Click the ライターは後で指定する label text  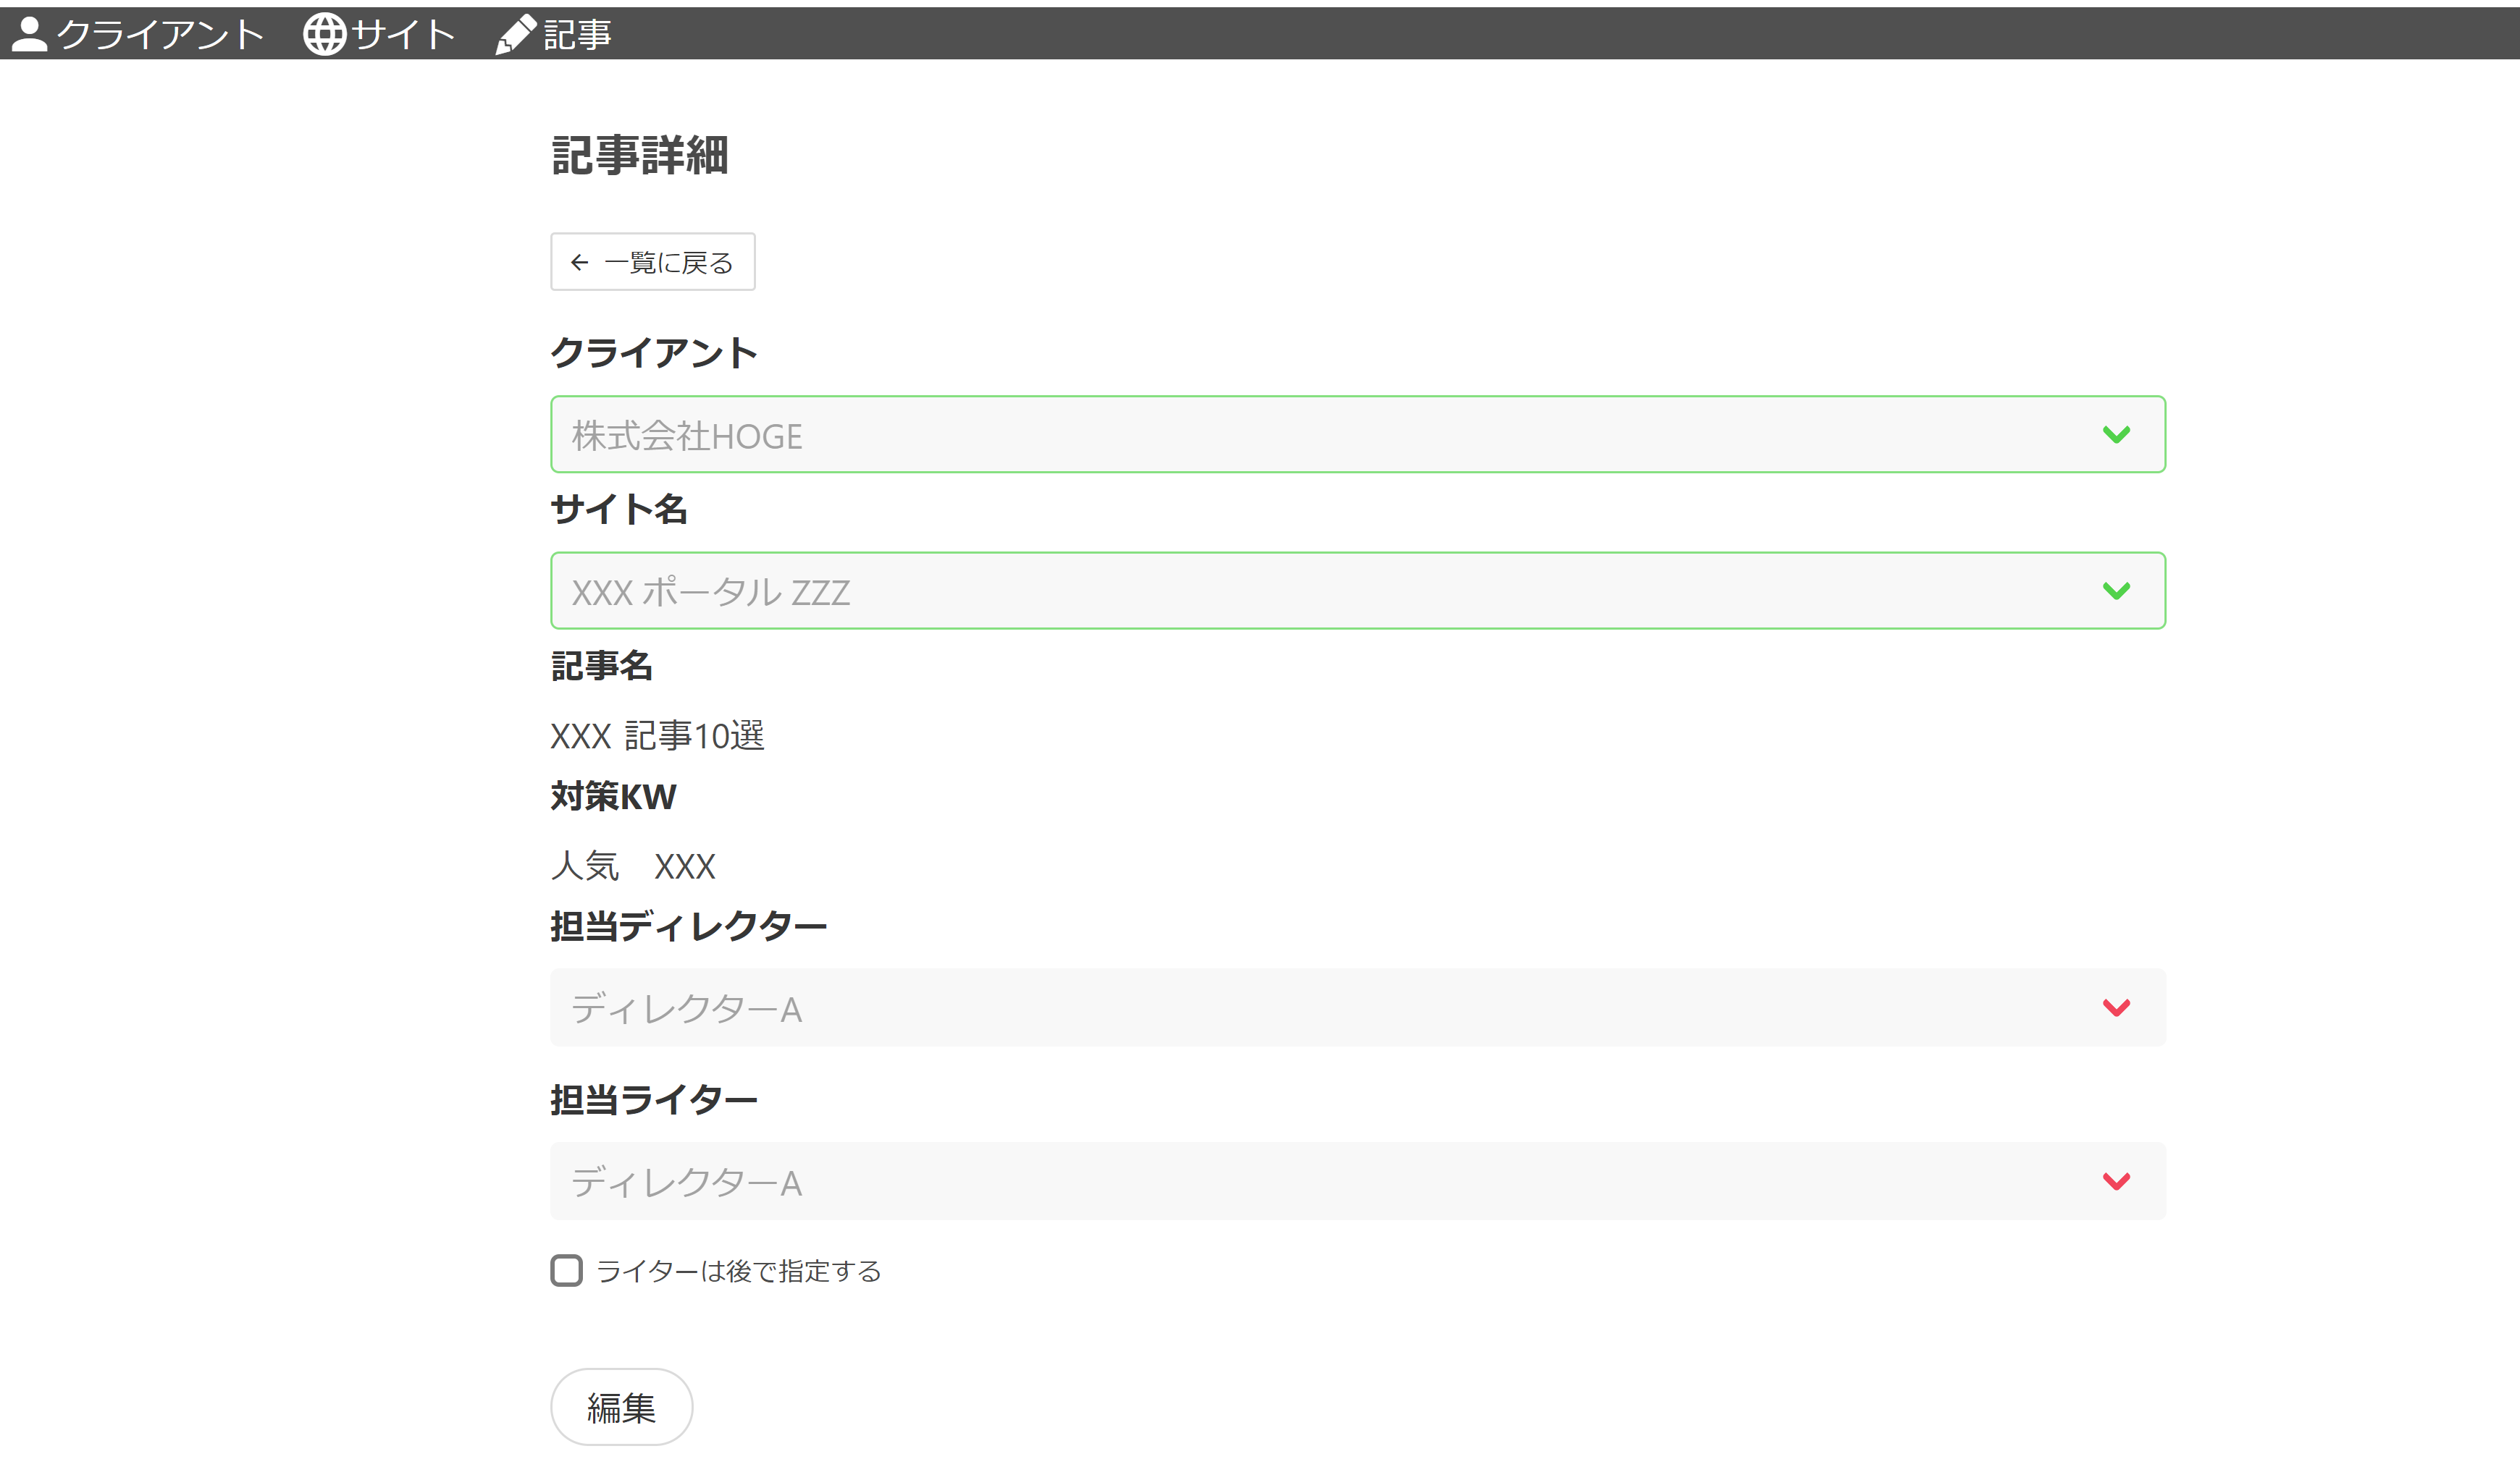(x=739, y=1271)
